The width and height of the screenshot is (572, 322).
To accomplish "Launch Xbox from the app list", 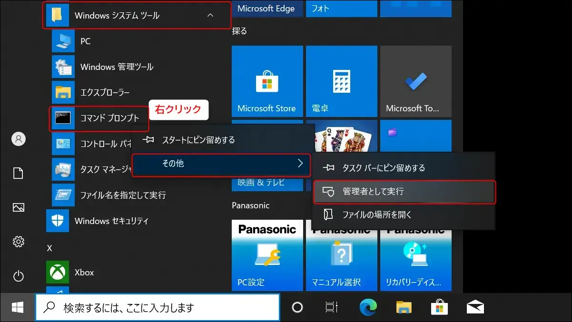I will pos(84,273).
